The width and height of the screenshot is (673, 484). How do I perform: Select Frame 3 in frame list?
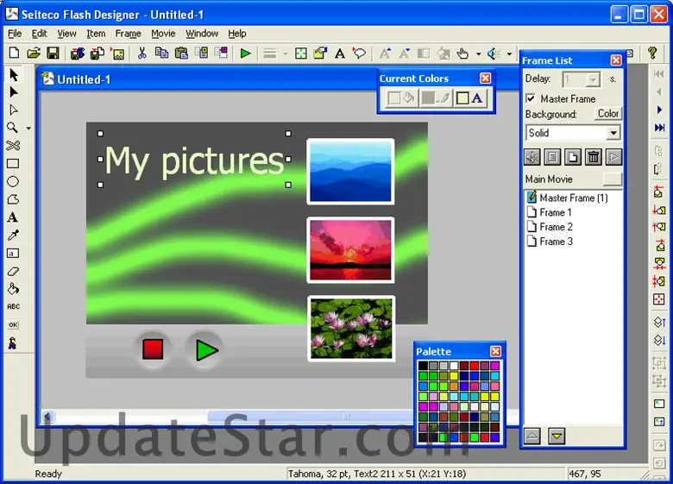point(550,242)
